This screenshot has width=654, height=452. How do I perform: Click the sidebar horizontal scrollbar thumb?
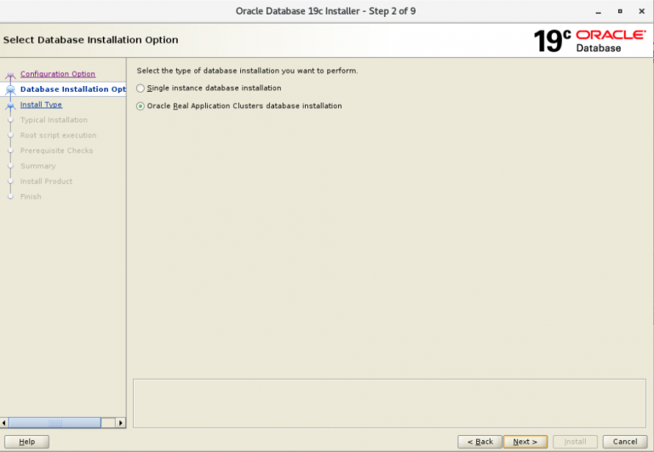click(x=55, y=423)
